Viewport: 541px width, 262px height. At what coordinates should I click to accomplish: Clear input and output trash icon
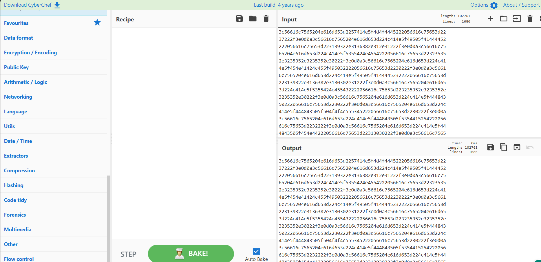pyautogui.click(x=530, y=19)
